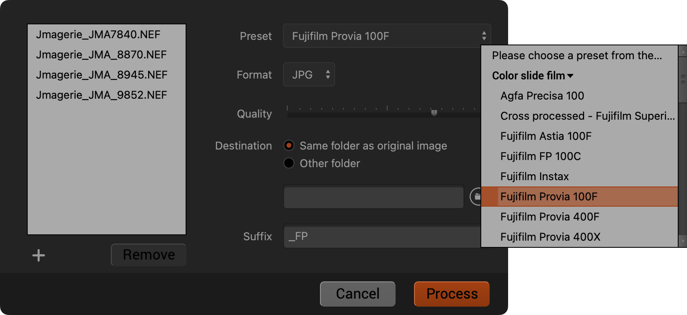Choose Fujifilm Astia 100F preset
Viewport: 687px width, 315px height.
(x=545, y=136)
